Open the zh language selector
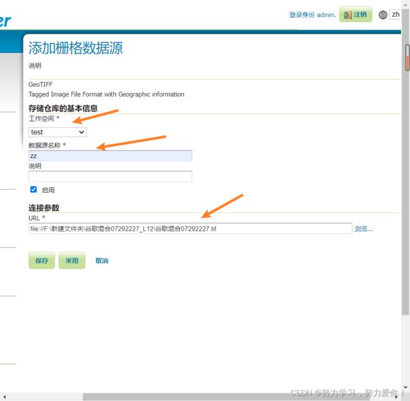 click(395, 15)
